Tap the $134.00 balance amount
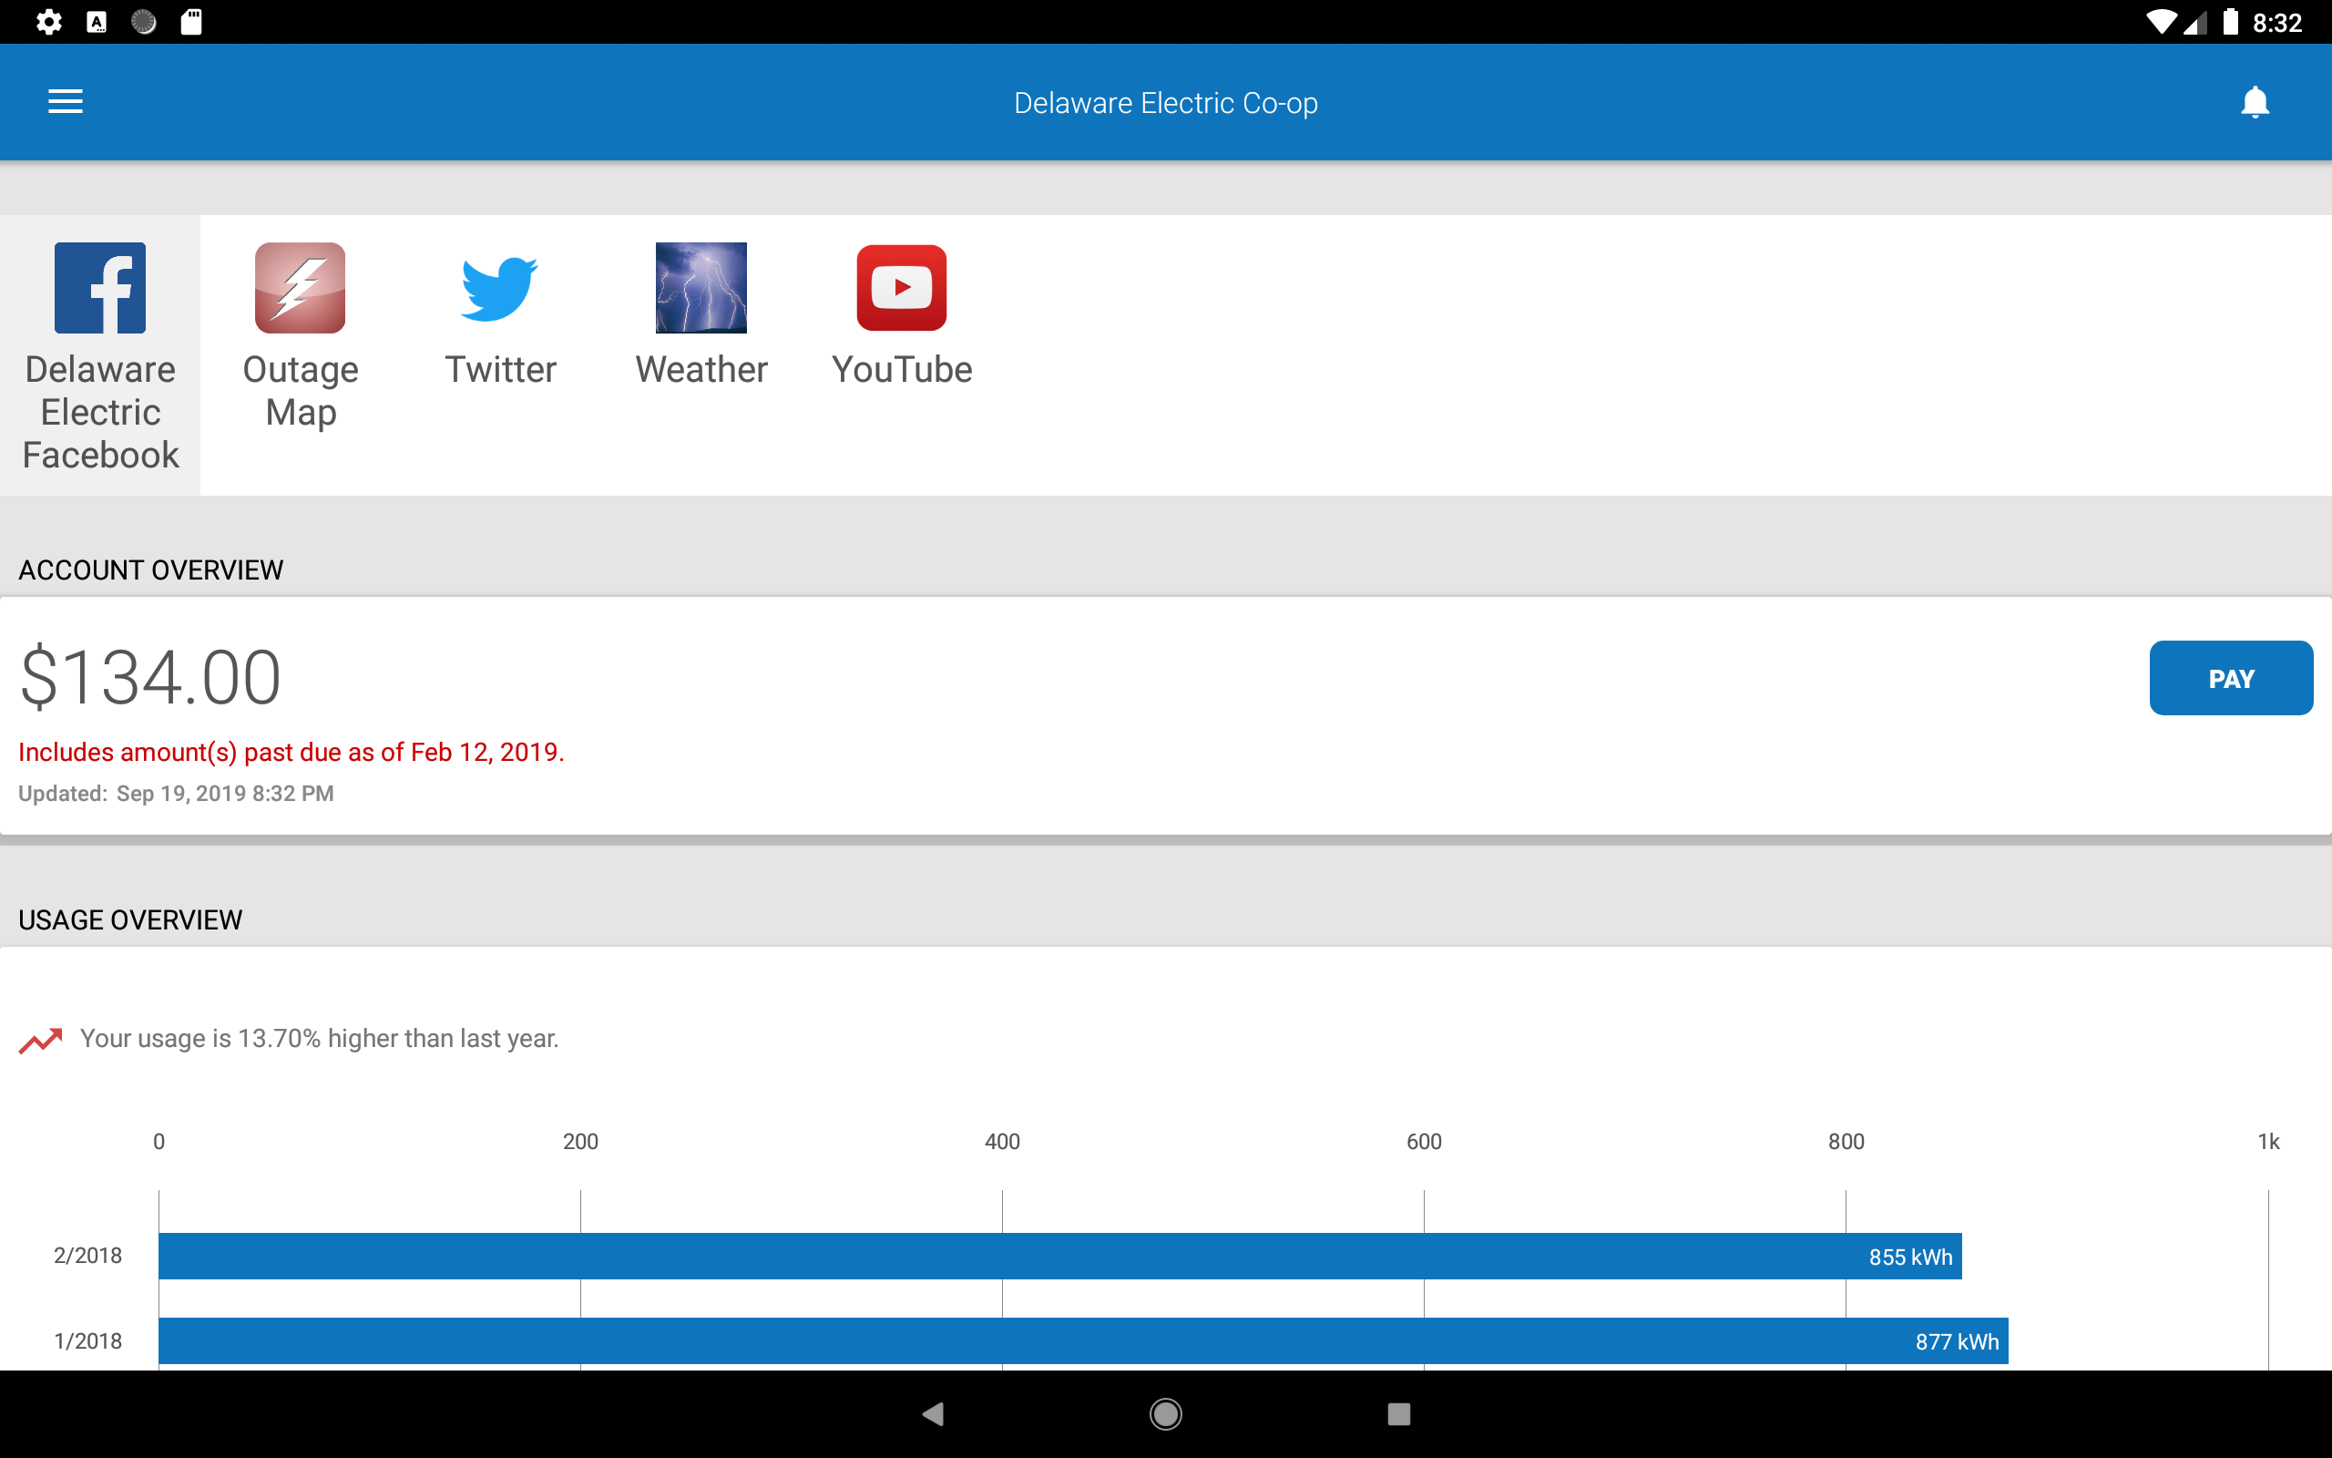This screenshot has width=2332, height=1458. click(x=150, y=677)
